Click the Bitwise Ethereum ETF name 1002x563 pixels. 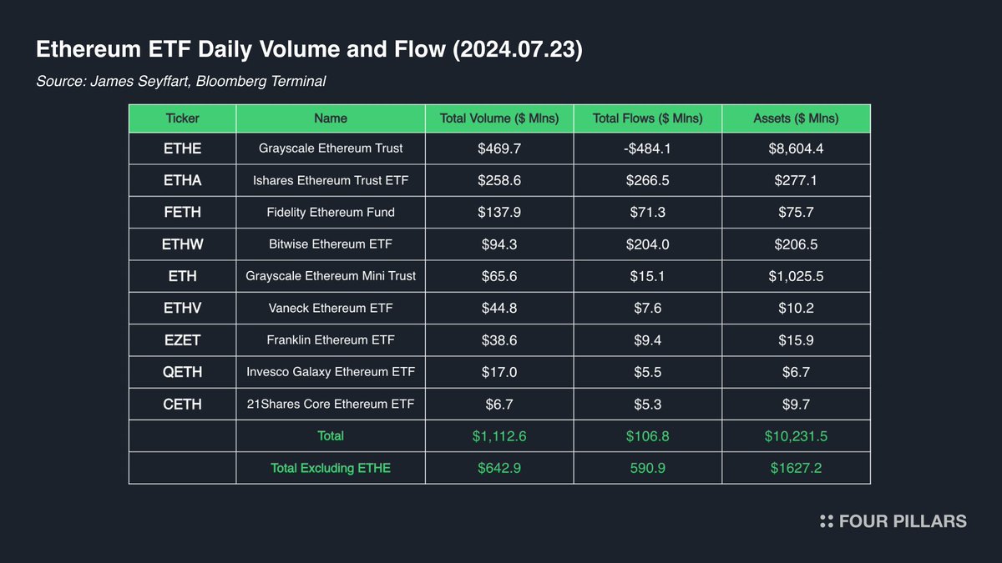tap(331, 244)
